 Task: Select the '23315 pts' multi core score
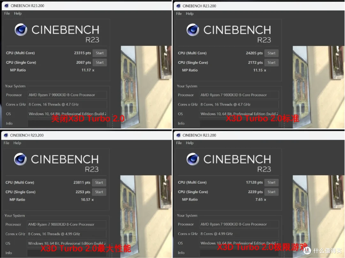82,53
